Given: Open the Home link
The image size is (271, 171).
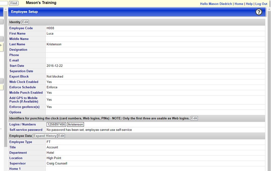Looking at the screenshot, I should (239, 4).
